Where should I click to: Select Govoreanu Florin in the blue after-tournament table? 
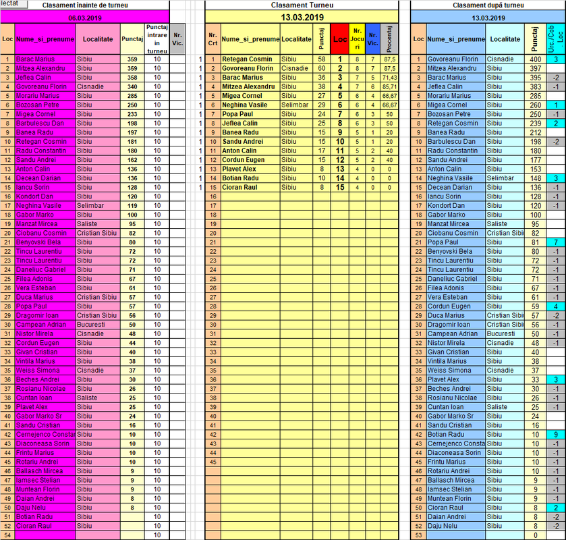[456, 59]
